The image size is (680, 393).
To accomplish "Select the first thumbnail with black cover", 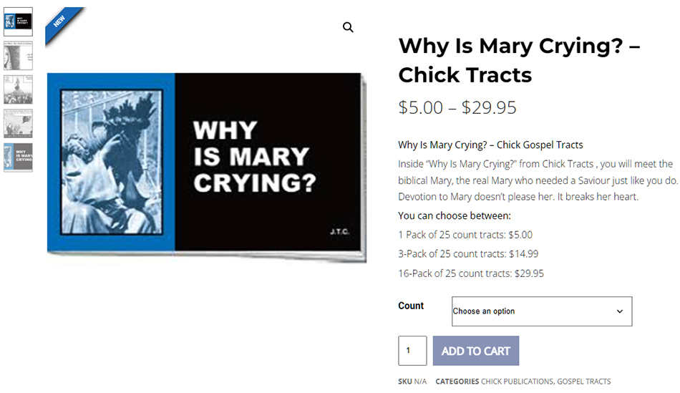I will (x=18, y=21).
